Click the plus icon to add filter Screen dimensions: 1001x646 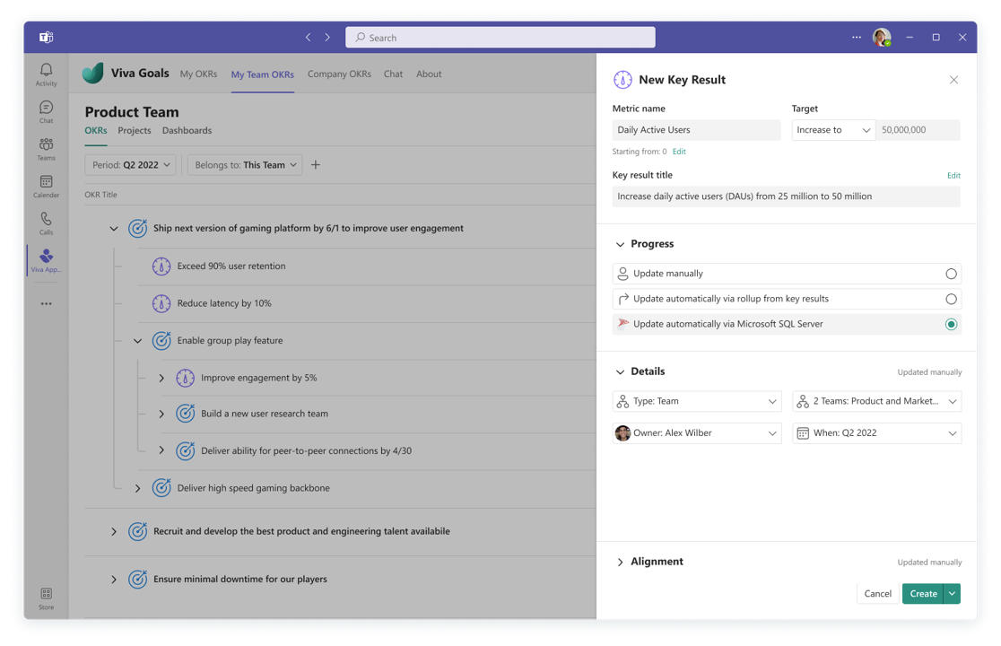pos(315,165)
